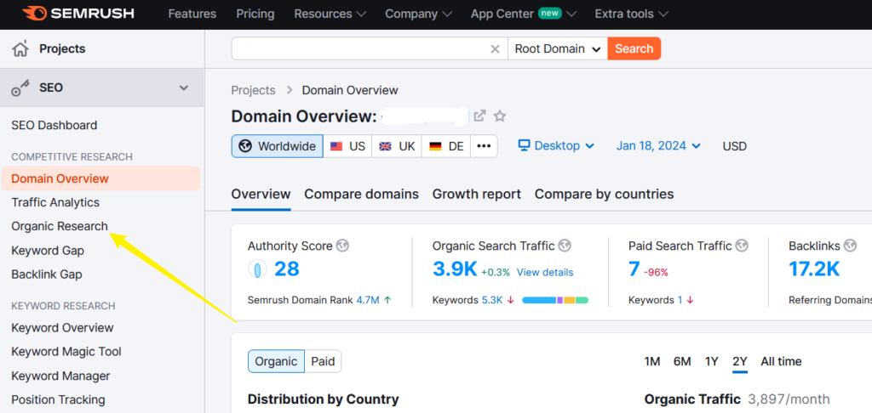Expand the Company menu
Screen dimensions: 872x413
419,14
